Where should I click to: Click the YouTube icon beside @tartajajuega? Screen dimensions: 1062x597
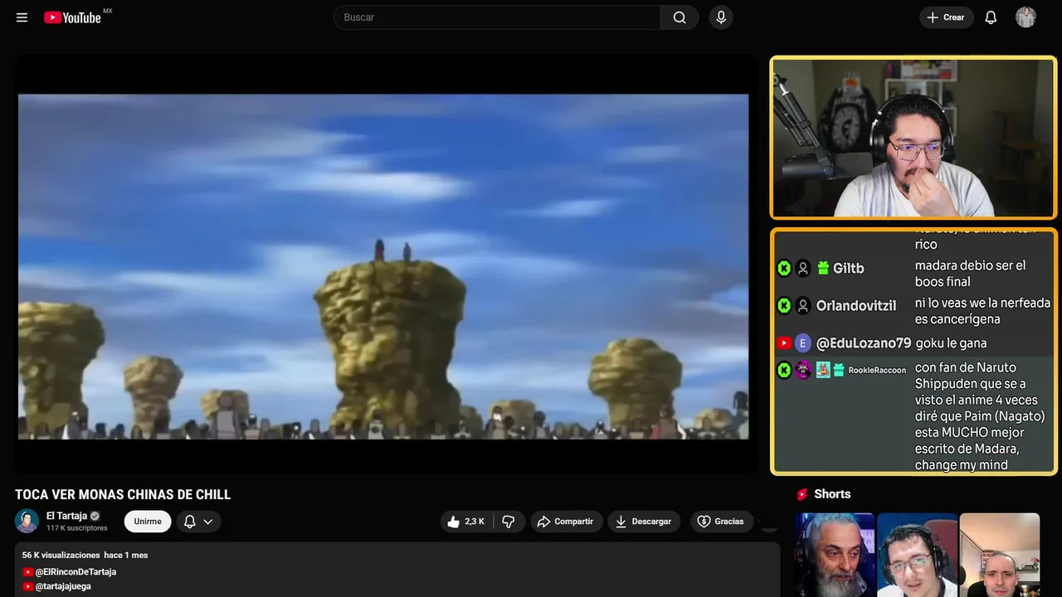click(x=28, y=586)
